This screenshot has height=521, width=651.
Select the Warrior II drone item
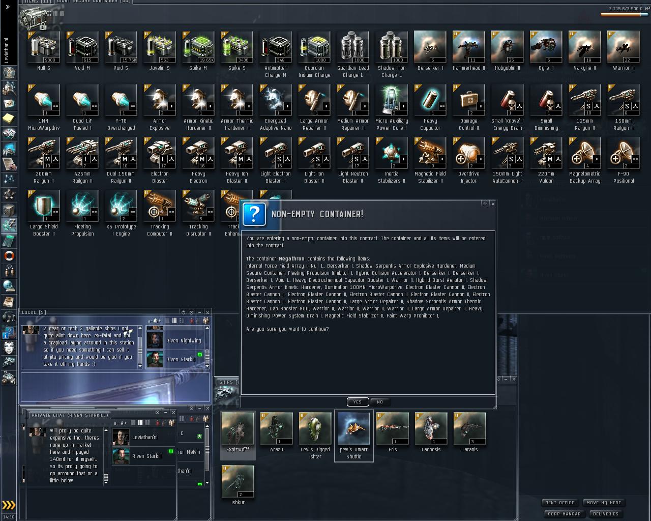point(624,51)
